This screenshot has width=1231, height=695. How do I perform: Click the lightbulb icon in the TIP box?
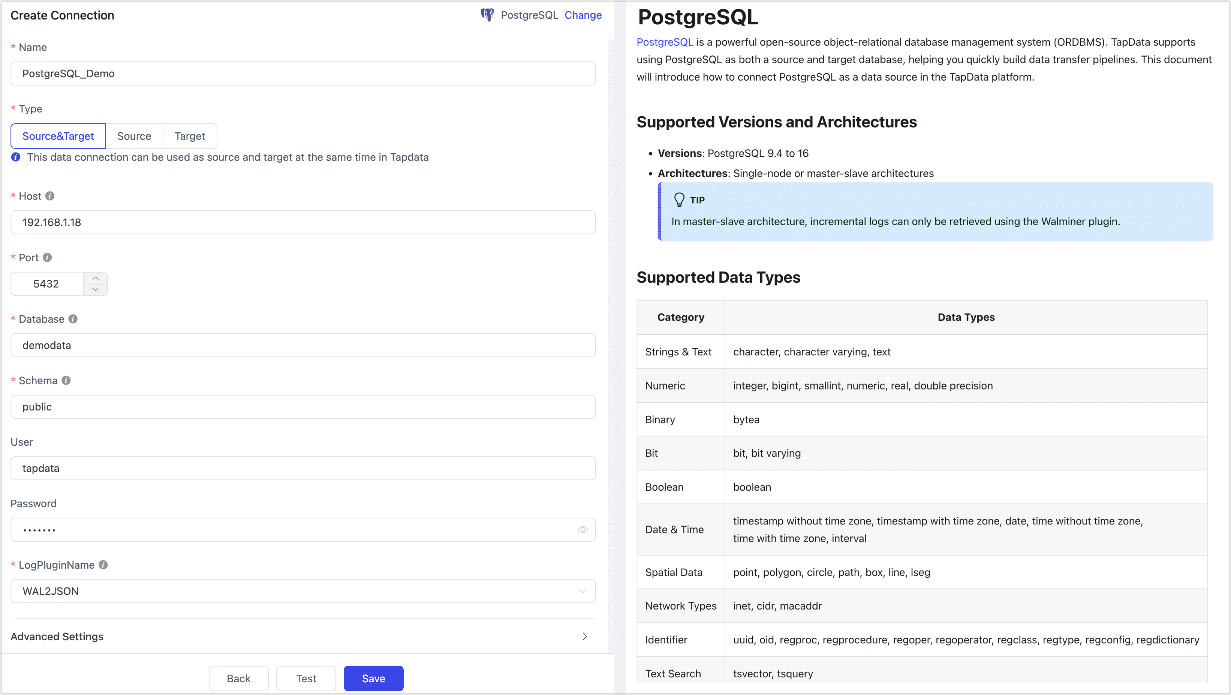tap(680, 199)
